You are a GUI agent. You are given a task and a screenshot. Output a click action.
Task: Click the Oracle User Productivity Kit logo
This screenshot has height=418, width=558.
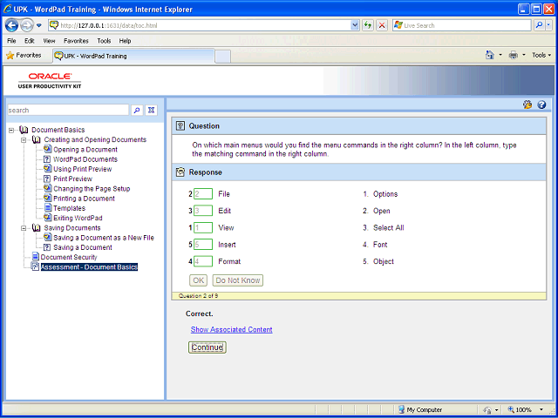pos(50,81)
